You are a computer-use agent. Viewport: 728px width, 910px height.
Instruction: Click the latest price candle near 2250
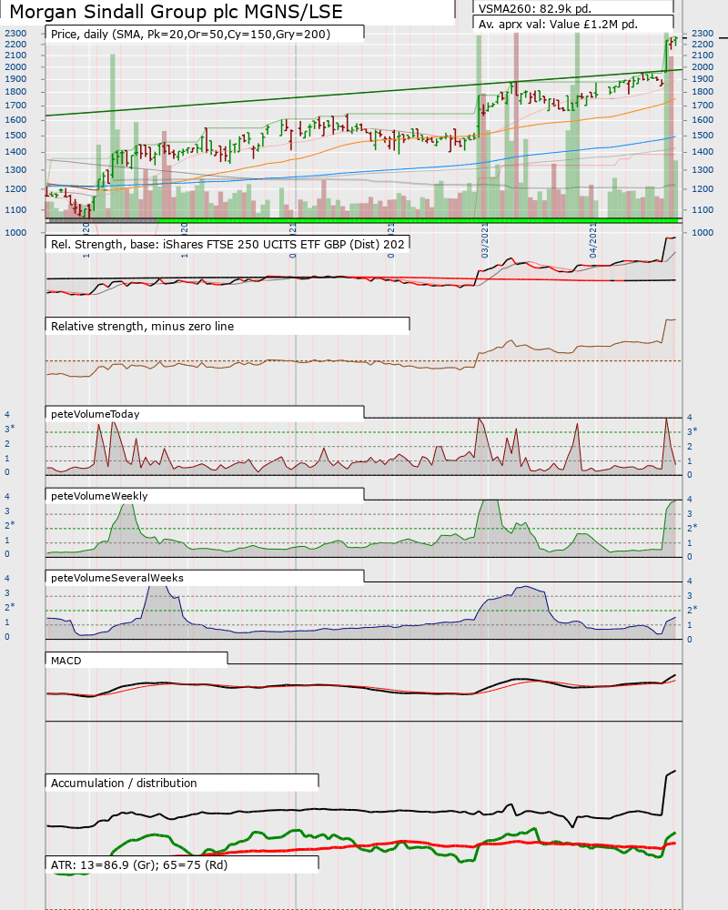(676, 41)
